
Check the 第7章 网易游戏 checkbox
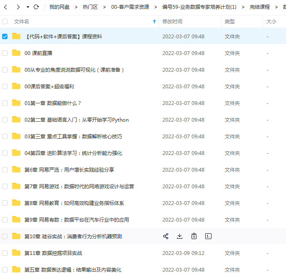[x=5, y=186]
